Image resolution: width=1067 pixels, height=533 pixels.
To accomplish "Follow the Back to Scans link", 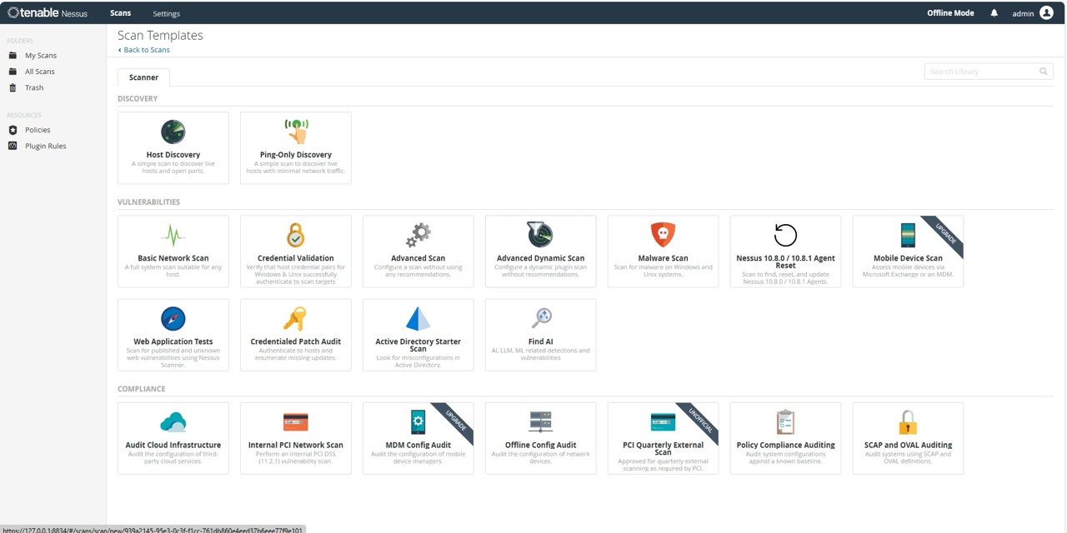I will tap(143, 50).
